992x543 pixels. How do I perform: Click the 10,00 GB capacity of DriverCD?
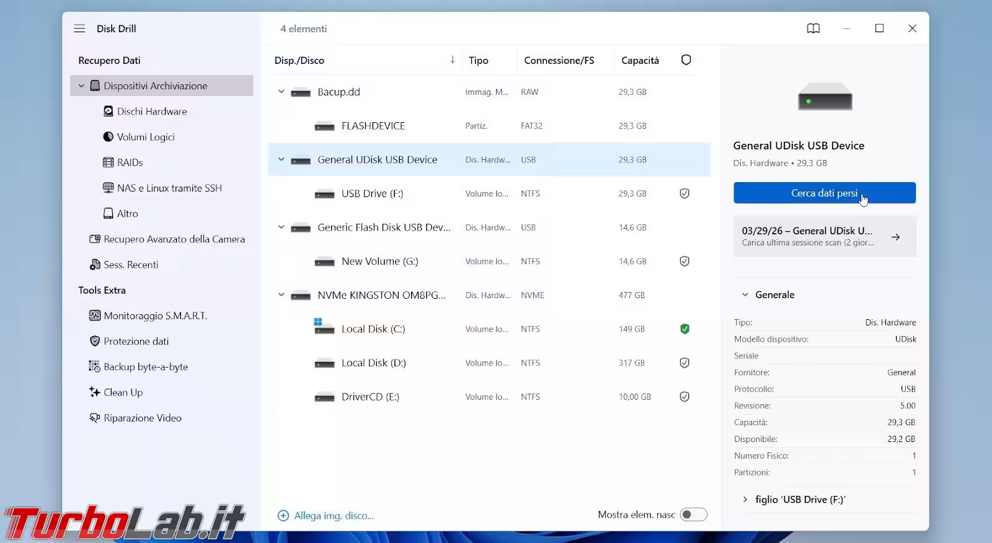635,397
